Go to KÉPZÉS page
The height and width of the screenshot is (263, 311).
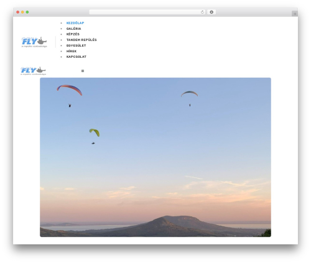[73, 34]
